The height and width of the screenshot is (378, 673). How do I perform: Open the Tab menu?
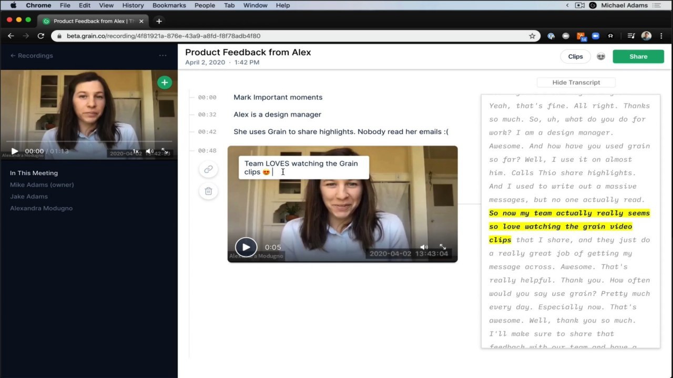click(229, 5)
